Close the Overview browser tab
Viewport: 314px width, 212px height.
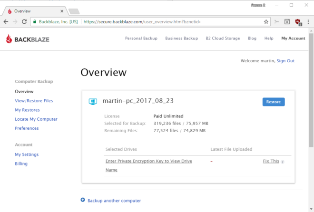click(62, 11)
